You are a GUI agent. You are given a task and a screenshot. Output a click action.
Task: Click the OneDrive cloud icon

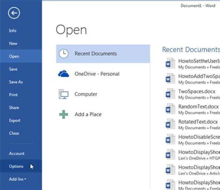click(64, 74)
